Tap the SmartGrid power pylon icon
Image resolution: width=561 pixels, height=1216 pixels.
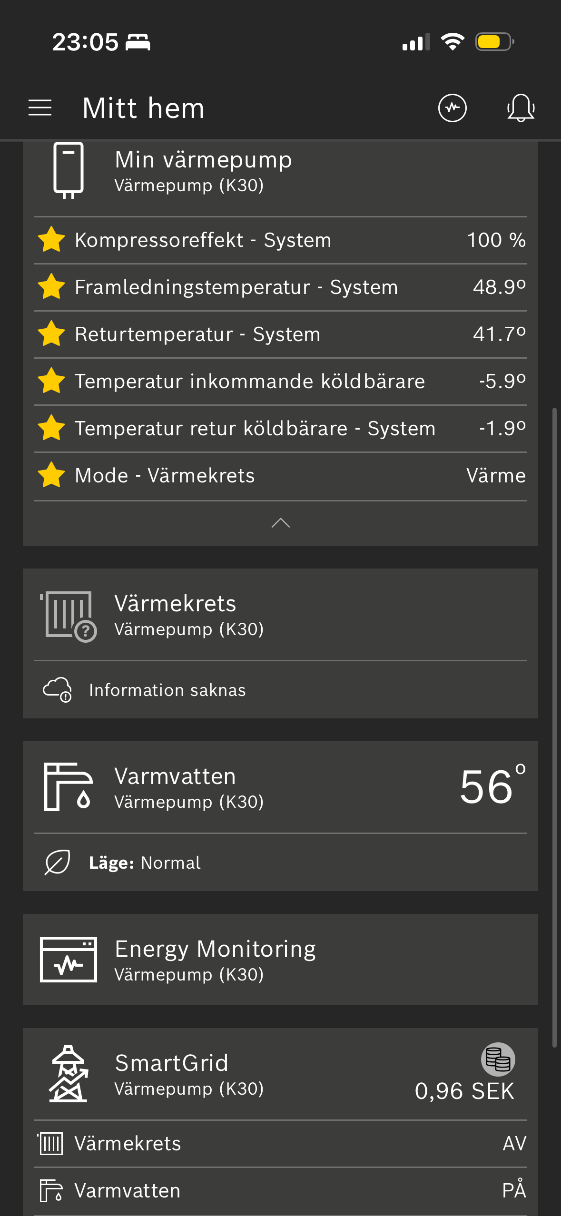click(x=69, y=1074)
